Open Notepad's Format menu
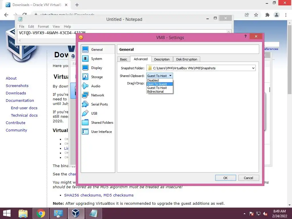This screenshot has height=219, width=292. (x=43, y=27)
